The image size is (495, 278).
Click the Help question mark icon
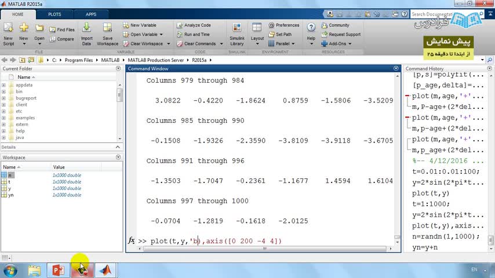(311, 28)
